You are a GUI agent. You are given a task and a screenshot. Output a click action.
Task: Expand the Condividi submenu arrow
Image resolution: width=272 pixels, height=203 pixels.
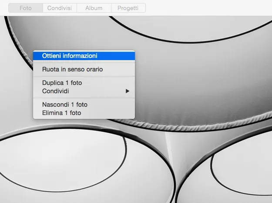click(x=128, y=91)
